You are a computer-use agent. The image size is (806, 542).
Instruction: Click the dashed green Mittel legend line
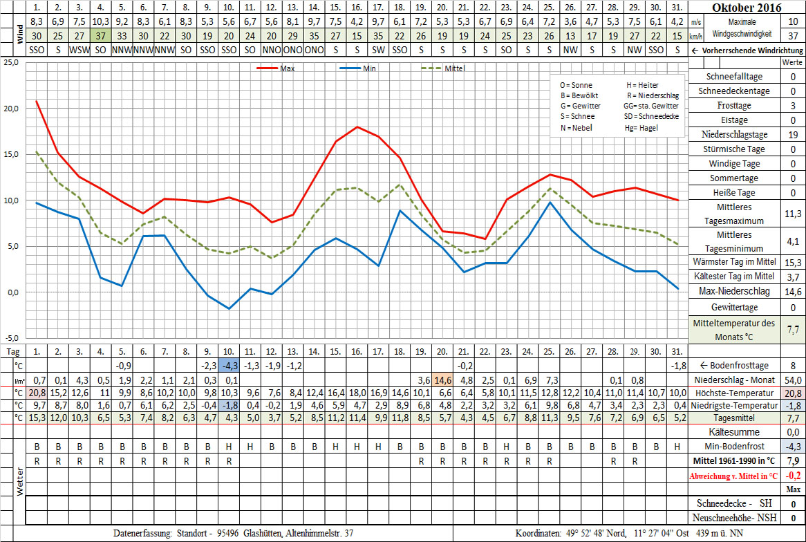tap(433, 68)
